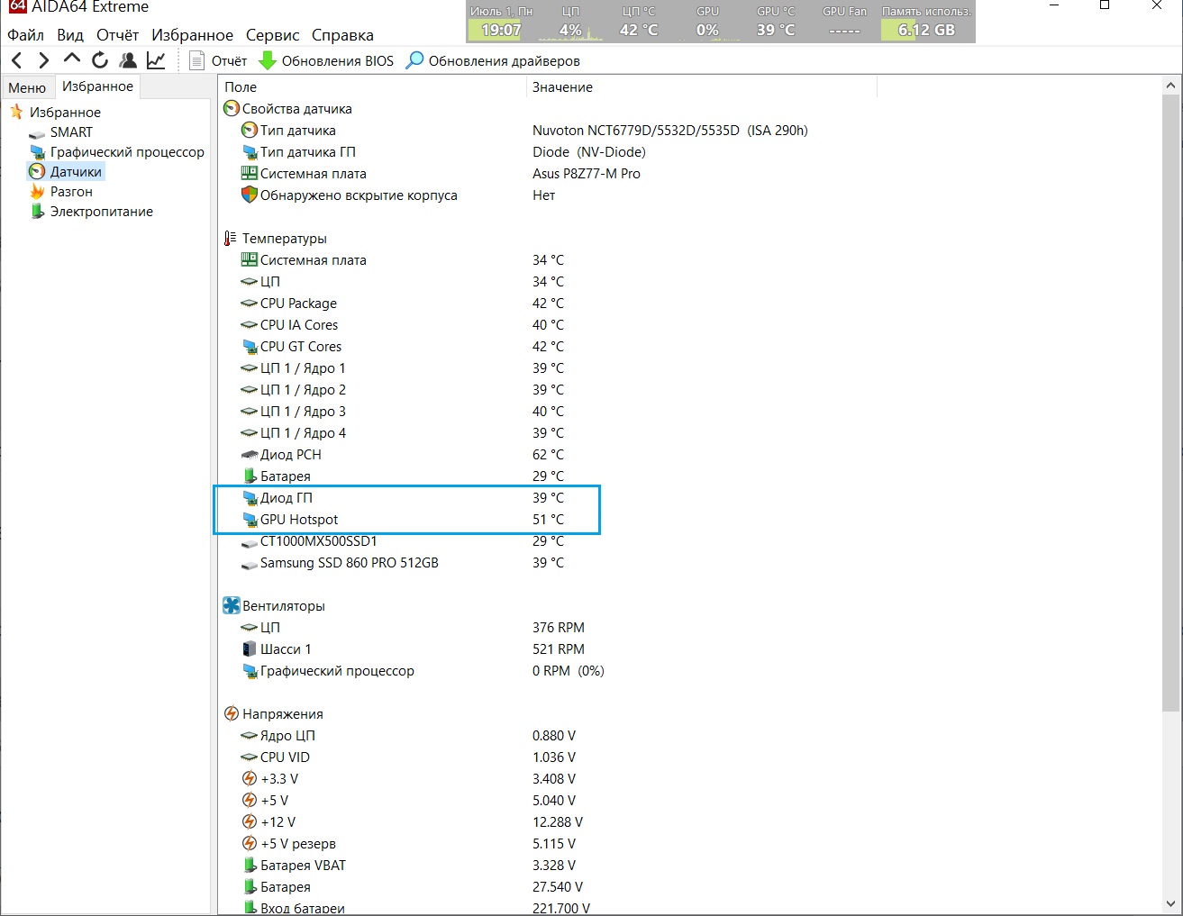Click the Nuvoton NCT6779D sensor type value
This screenshot has width=1183, height=916.
pos(670,131)
